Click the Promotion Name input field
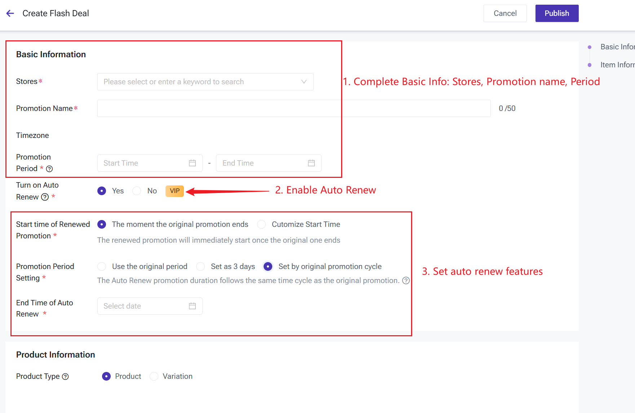 pyautogui.click(x=294, y=108)
